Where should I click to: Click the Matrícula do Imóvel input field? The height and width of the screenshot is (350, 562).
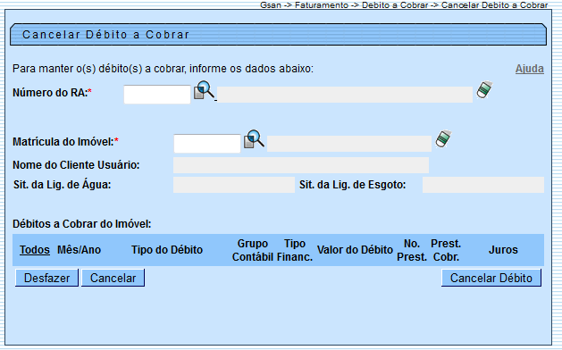(207, 144)
